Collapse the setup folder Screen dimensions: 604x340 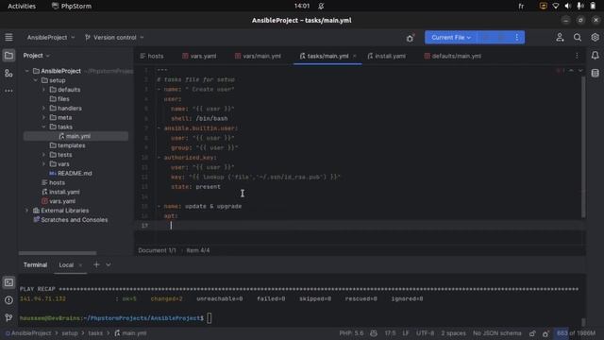coord(36,80)
